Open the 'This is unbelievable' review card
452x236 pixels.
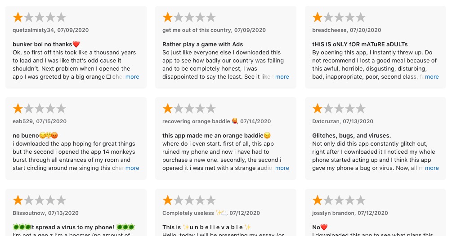coord(226,213)
